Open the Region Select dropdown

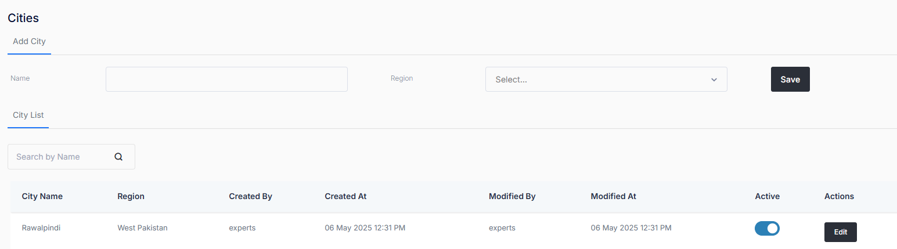(x=606, y=80)
